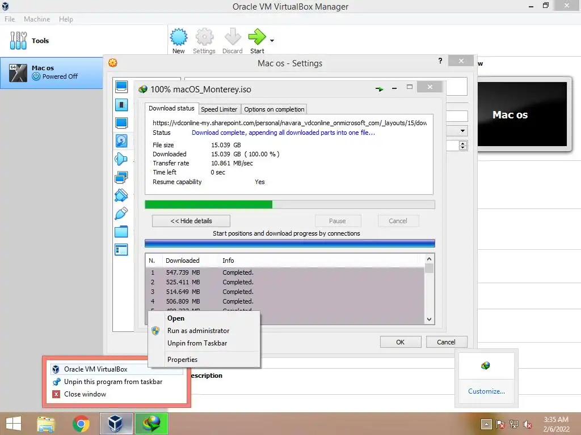The width and height of the screenshot is (581, 435).
Task: Switch to the Options on completion tab
Action: (274, 109)
